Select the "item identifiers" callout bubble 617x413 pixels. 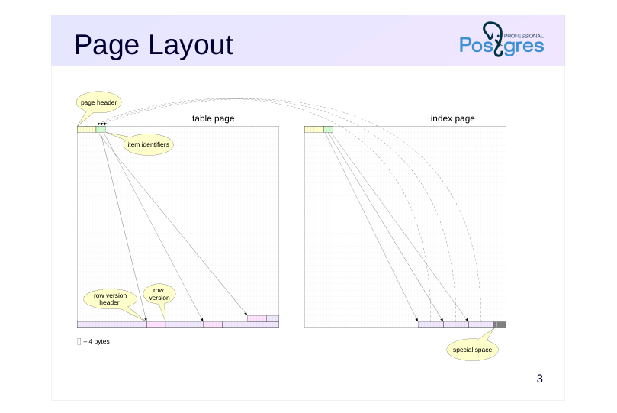click(149, 144)
